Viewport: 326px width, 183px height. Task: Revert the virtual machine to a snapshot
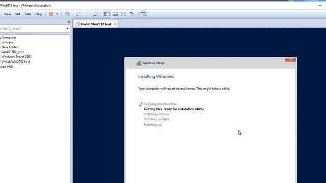click(x=87, y=14)
